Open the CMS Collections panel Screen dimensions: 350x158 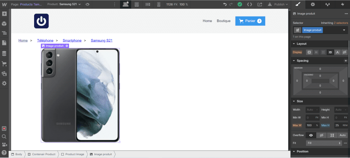click(4, 53)
